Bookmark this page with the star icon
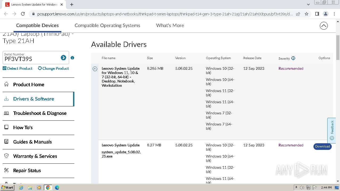340x191 pixels. click(307, 14)
